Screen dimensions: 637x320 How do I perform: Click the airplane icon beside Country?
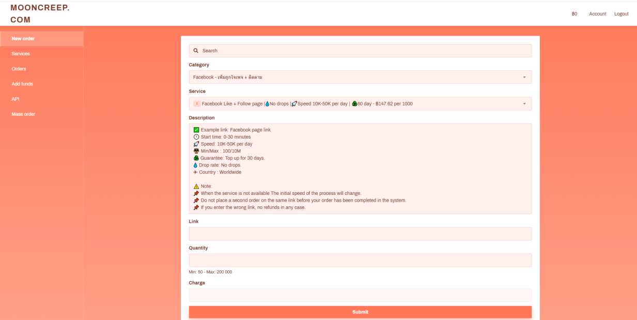[195, 172]
